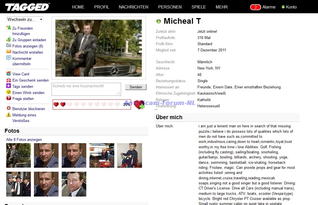Click the gift icon for Geschenk senden

tap(8, 80)
